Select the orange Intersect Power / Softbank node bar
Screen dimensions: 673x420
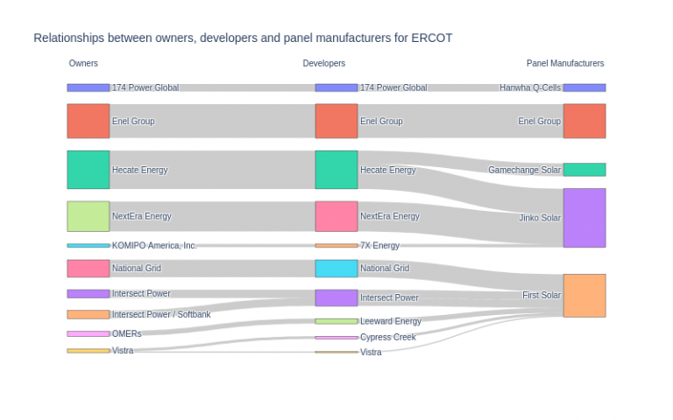click(x=88, y=315)
